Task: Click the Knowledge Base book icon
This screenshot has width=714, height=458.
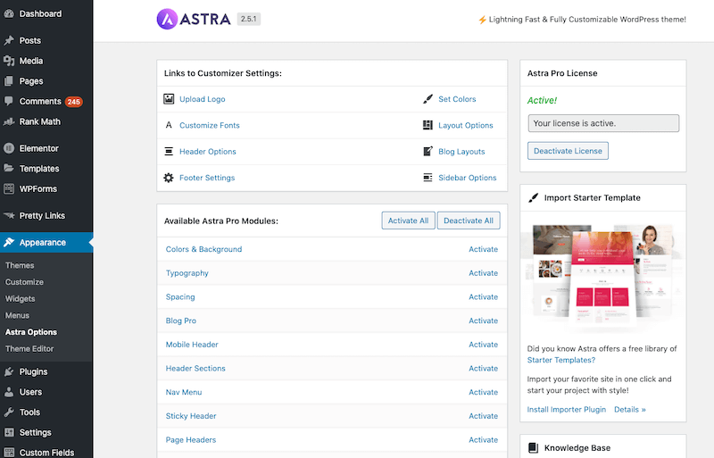Action: (533, 447)
